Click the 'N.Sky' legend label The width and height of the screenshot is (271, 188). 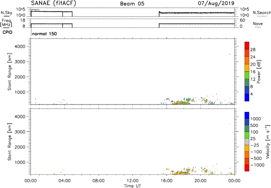coord(6,13)
